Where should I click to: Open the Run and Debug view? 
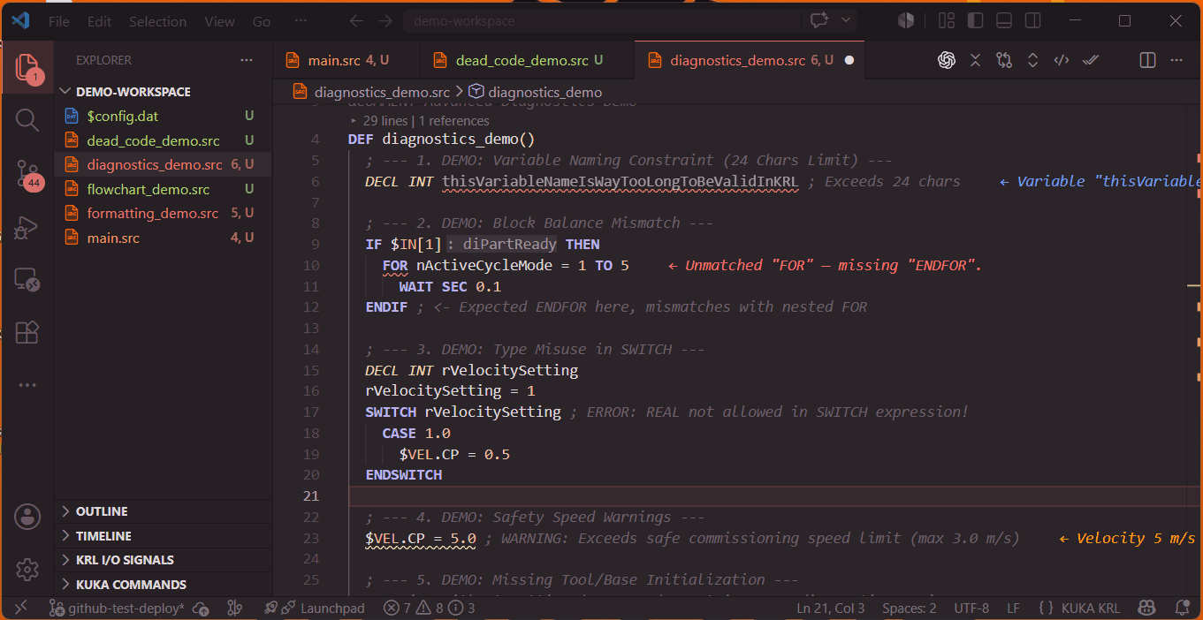[x=27, y=228]
